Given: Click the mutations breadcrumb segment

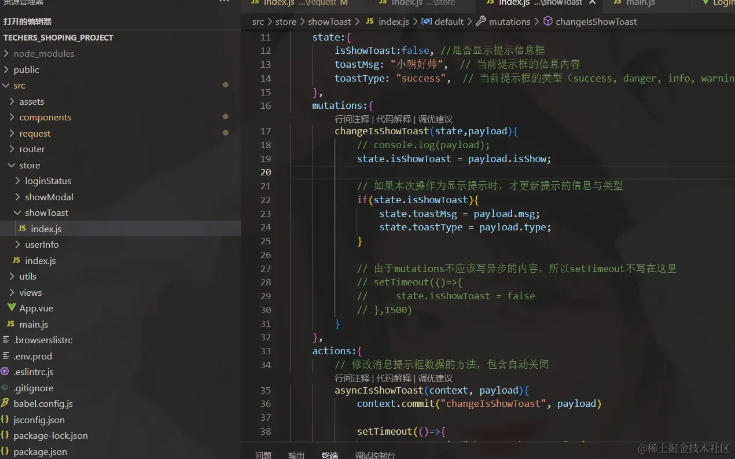Looking at the screenshot, I should (x=509, y=21).
